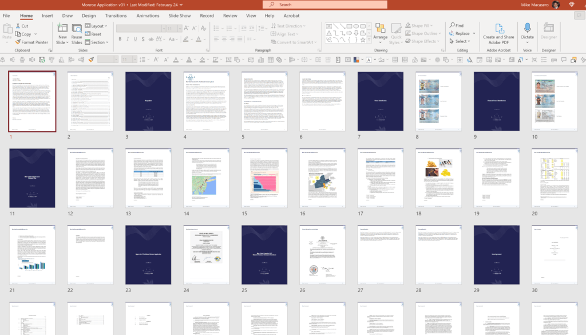Image resolution: width=586 pixels, height=335 pixels.
Task: Open the Review tab
Action: 230,15
